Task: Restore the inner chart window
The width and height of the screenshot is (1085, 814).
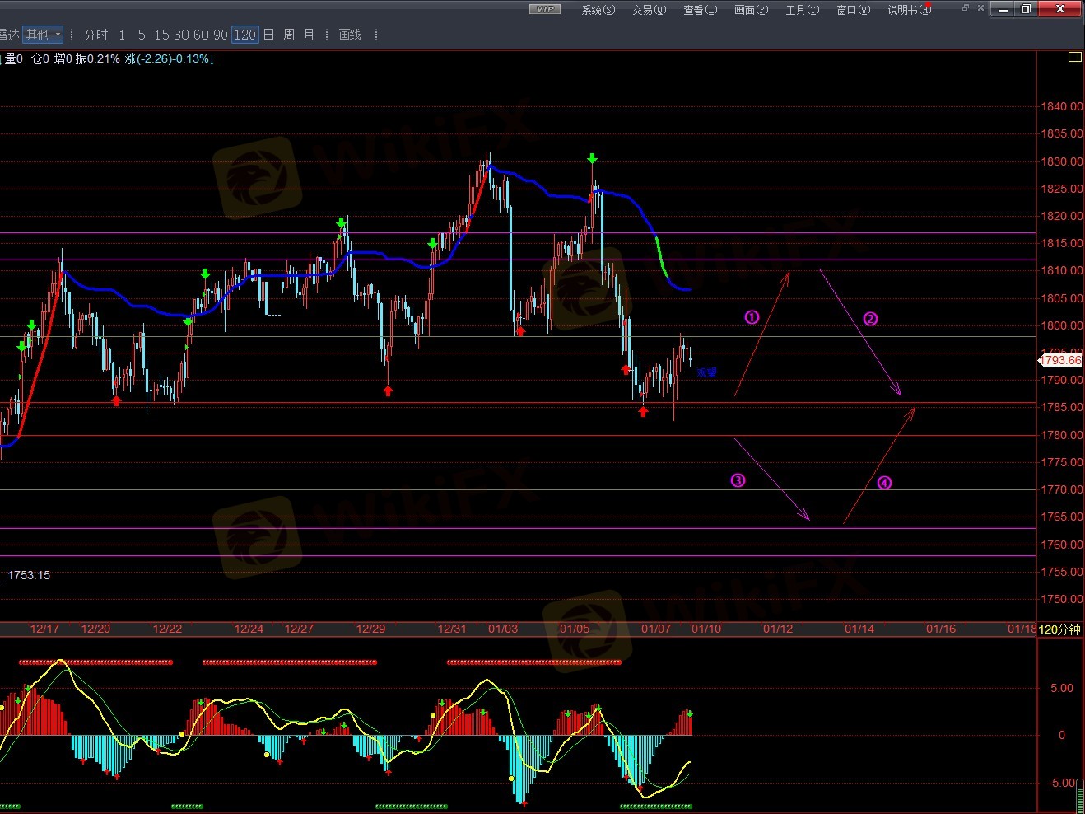Action: click(x=966, y=8)
